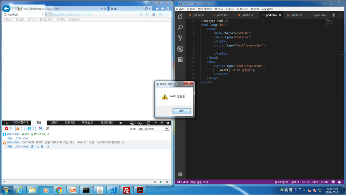Switch to DOM 탐색기 tab

pyautogui.click(x=21, y=123)
